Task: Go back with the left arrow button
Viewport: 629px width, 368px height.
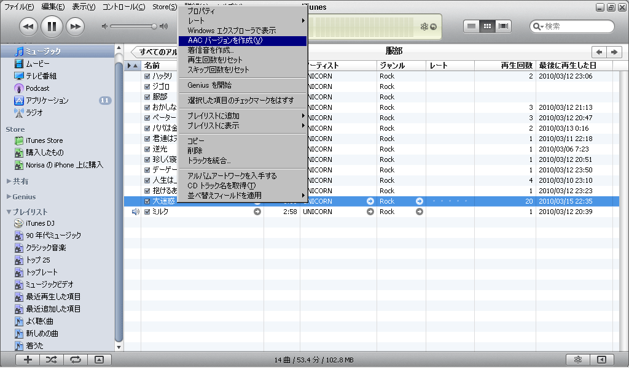Action: 600,52
